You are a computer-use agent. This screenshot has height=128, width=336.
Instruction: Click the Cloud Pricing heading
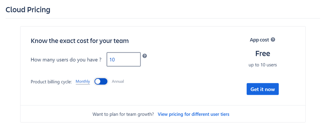28,10
